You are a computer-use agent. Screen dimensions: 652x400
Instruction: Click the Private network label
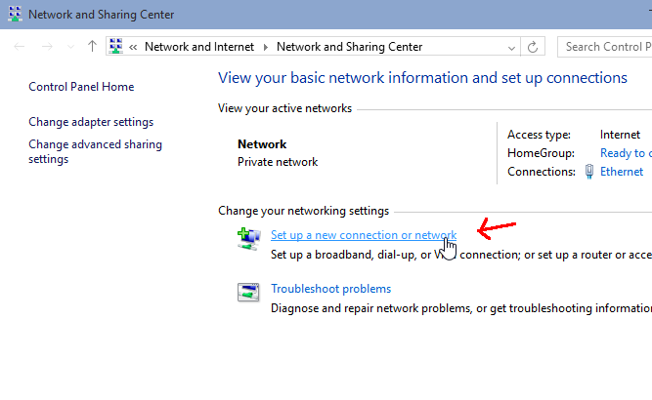pyautogui.click(x=278, y=162)
